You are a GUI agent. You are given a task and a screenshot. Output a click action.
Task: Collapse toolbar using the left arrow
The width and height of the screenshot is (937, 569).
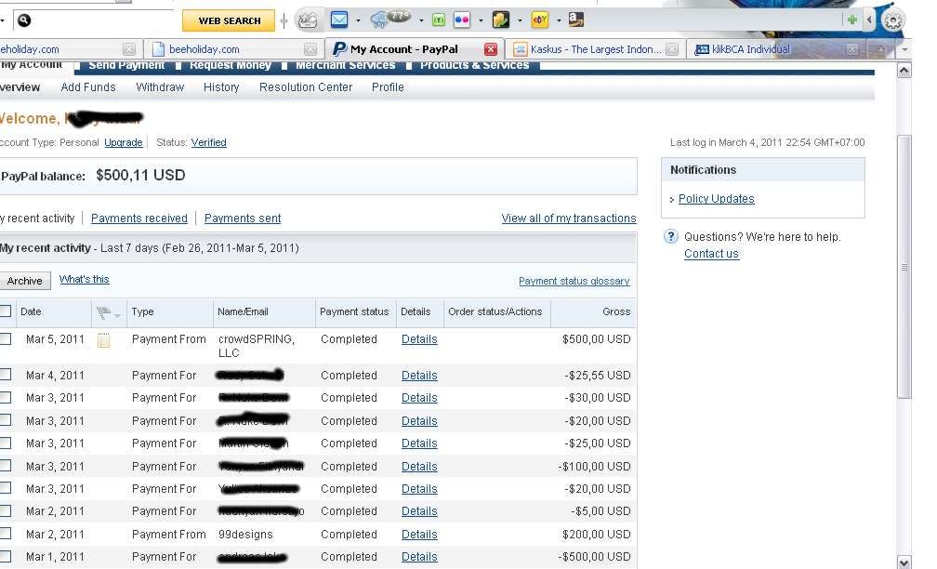869,20
